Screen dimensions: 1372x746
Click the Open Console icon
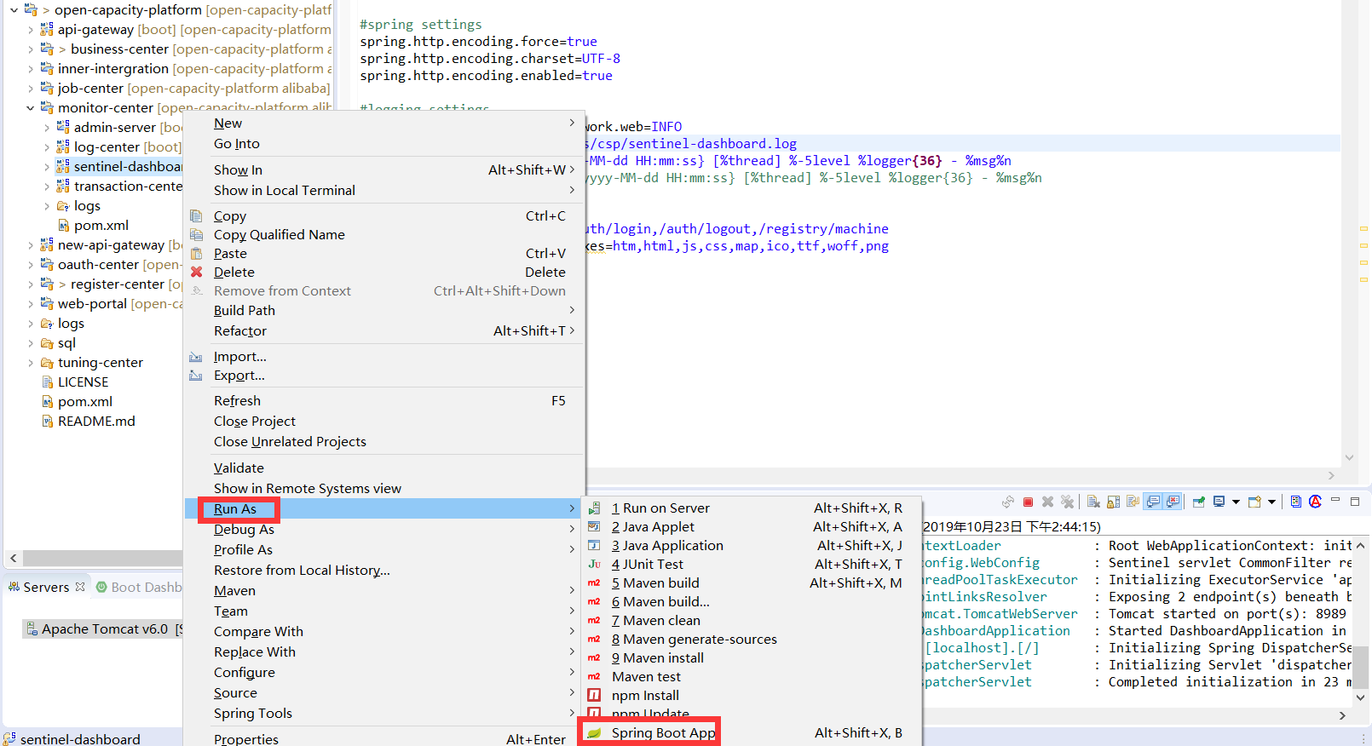[1254, 502]
